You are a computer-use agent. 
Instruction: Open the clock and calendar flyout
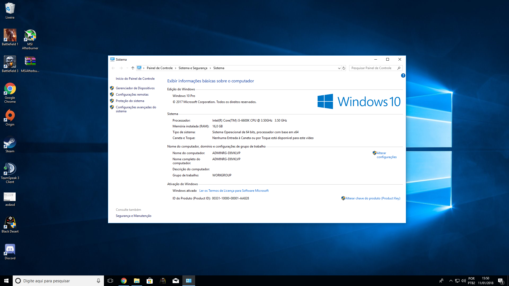point(486,281)
